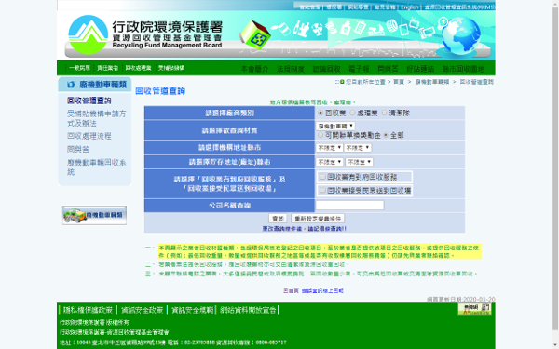
Task: Click 廢機動車輛類 in the breadcrumb
Action: 432,82
